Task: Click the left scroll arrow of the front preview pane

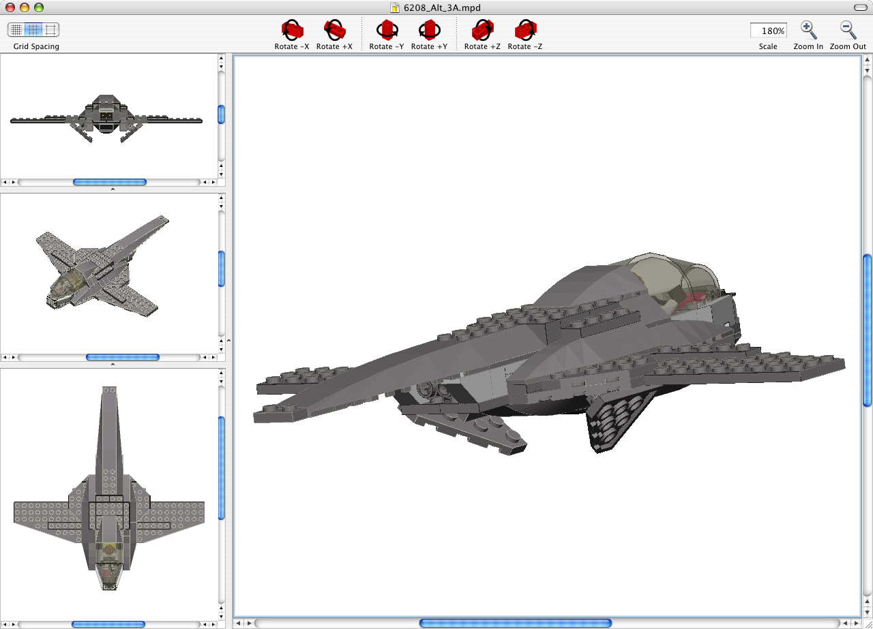Action: 4,182
